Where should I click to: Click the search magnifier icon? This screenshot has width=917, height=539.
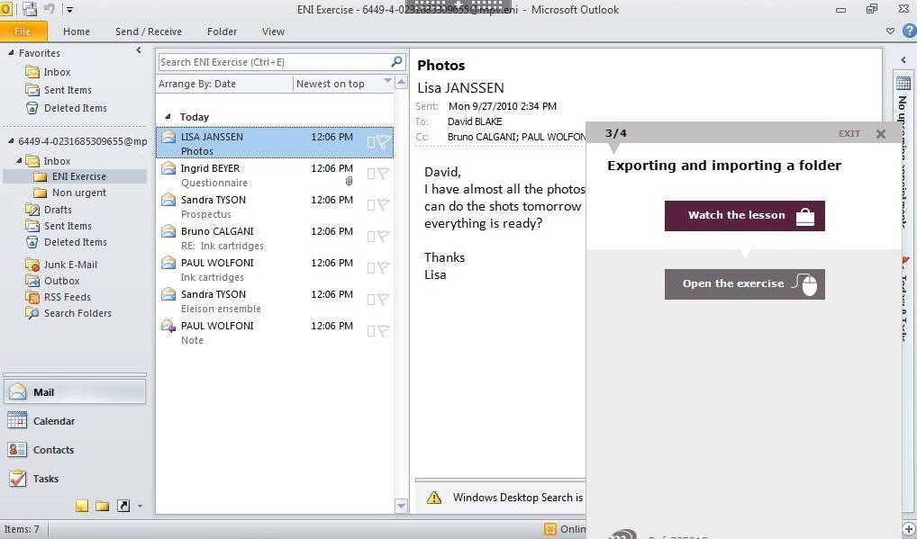click(x=396, y=62)
